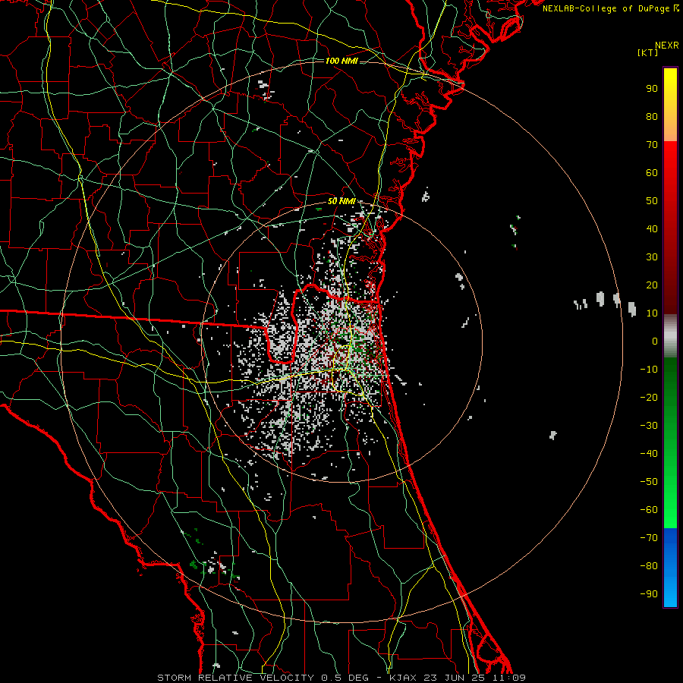Click the -90 scale value
The height and width of the screenshot is (683, 683).
click(649, 594)
